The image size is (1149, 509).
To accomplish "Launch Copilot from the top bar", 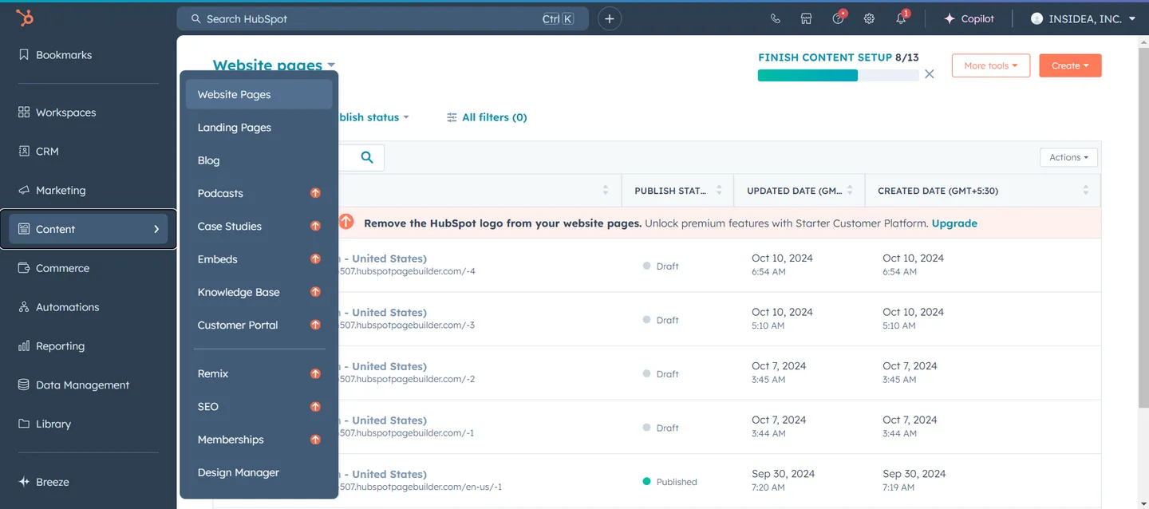I will tap(969, 18).
